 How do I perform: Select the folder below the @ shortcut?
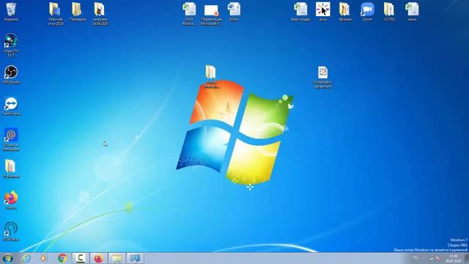(x=11, y=169)
